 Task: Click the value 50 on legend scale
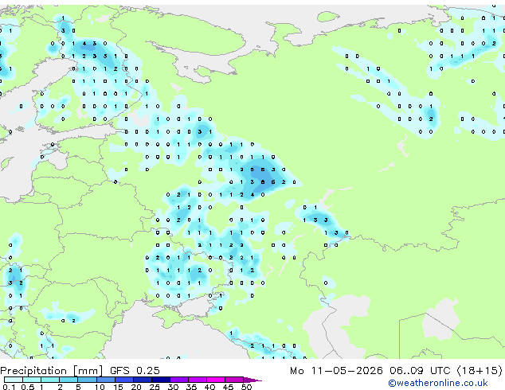[246, 387]
